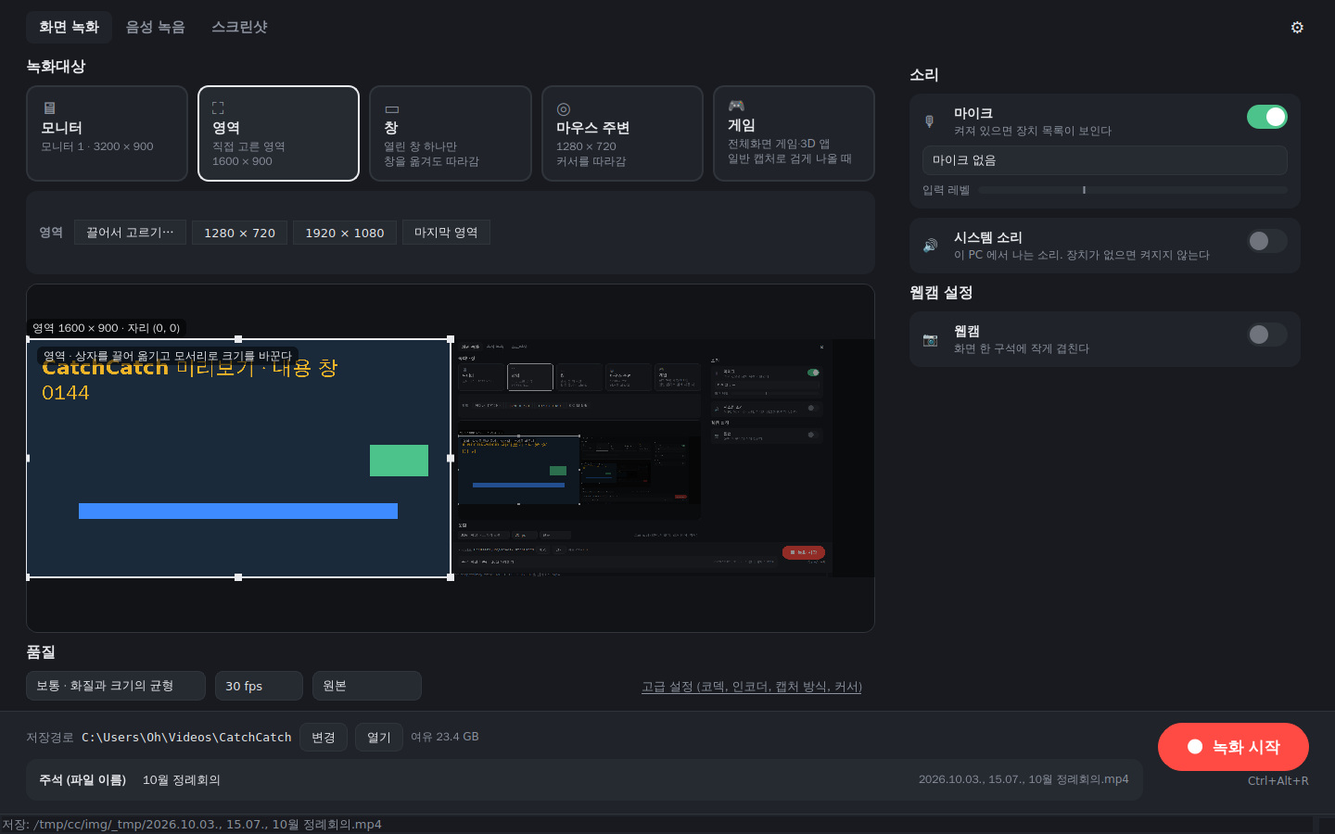Click the camera icon beside 웹캠
1335x834 pixels.
930,339
